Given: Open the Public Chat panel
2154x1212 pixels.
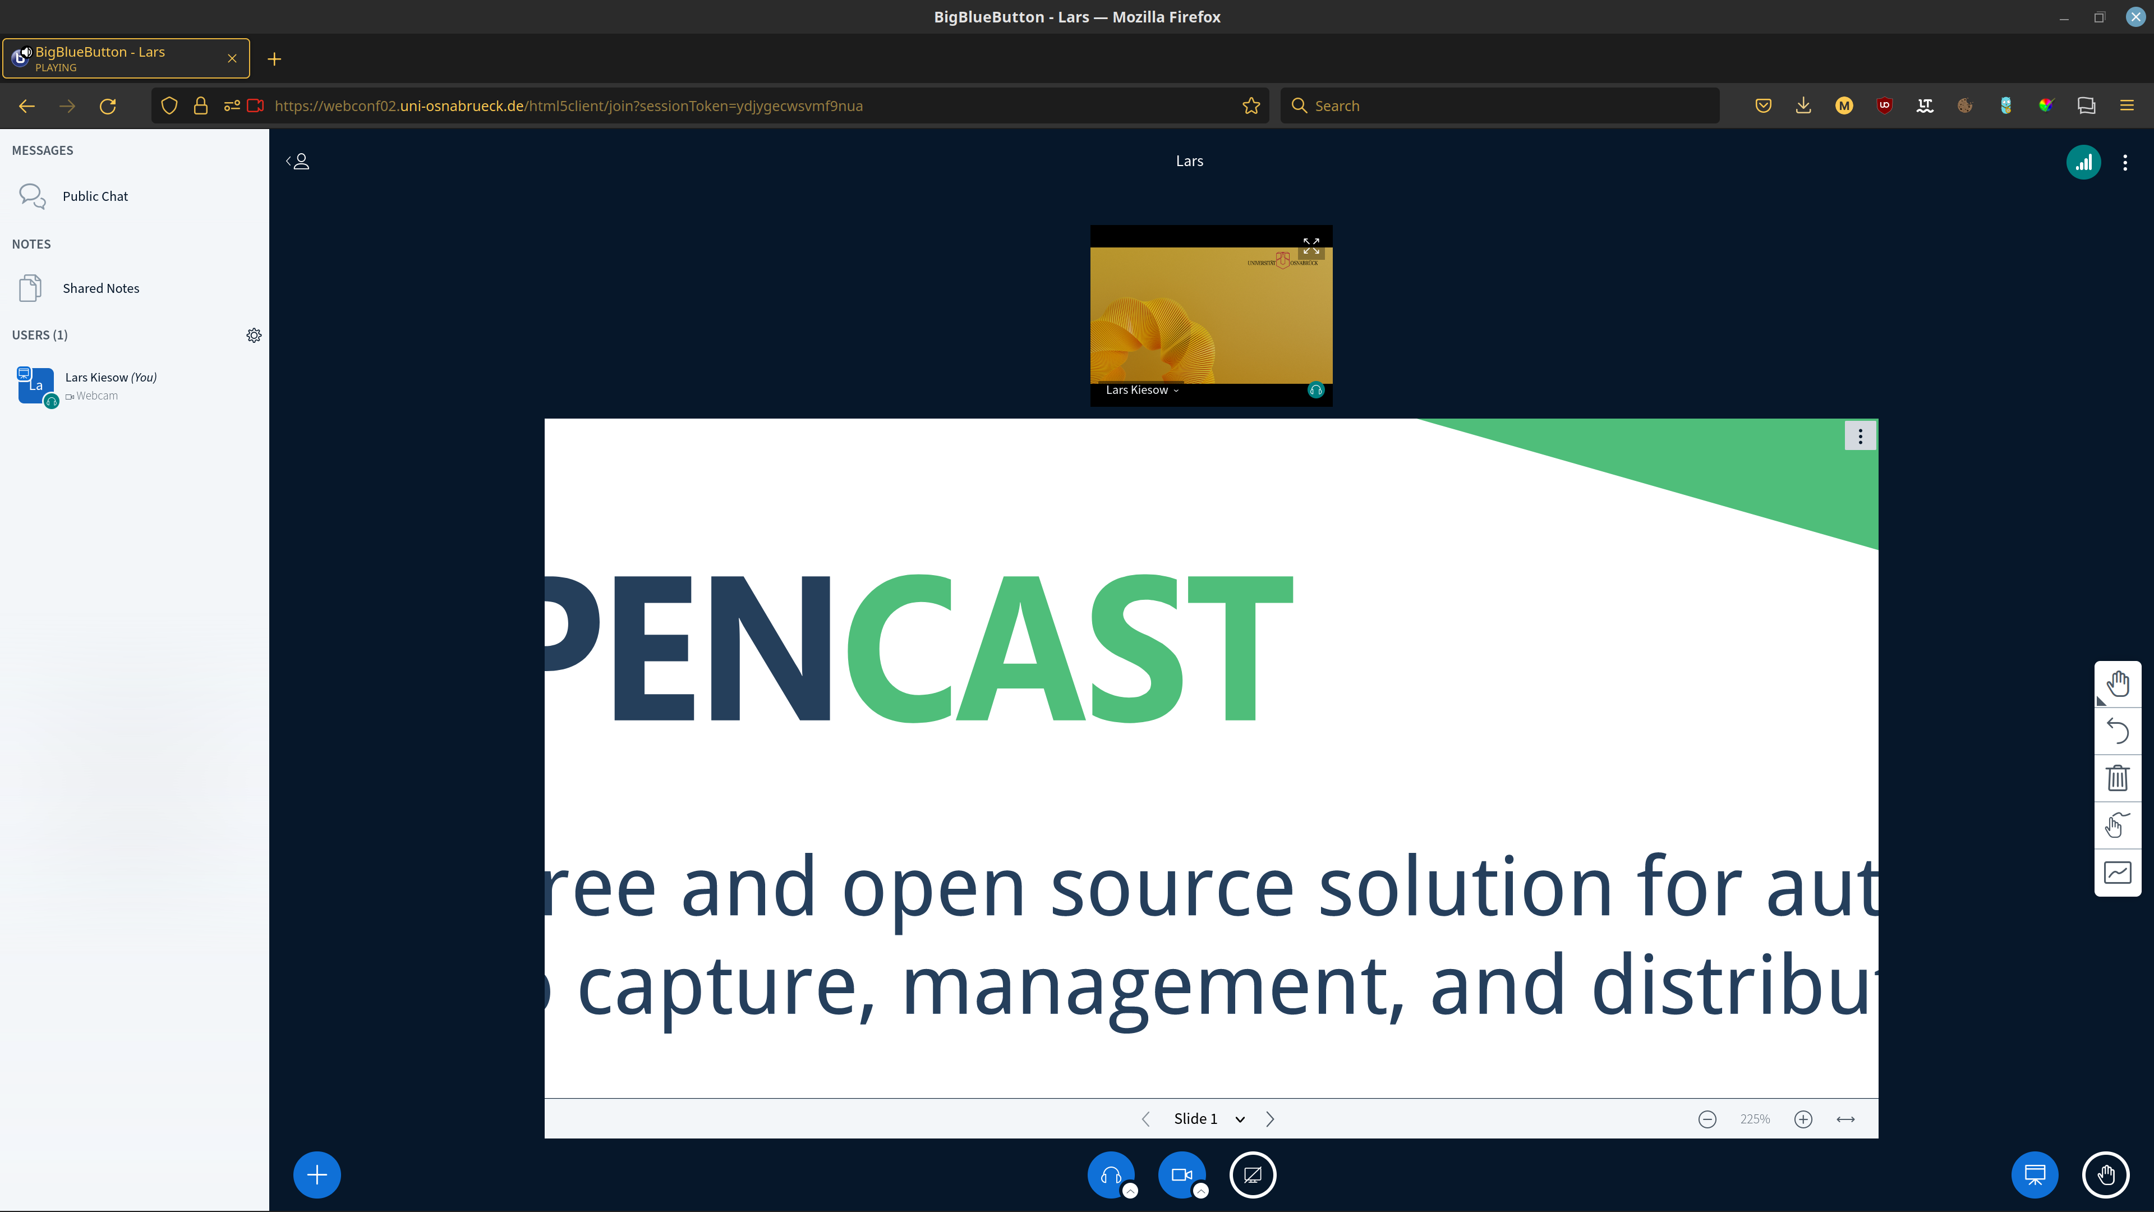Looking at the screenshot, I should click(x=94, y=196).
